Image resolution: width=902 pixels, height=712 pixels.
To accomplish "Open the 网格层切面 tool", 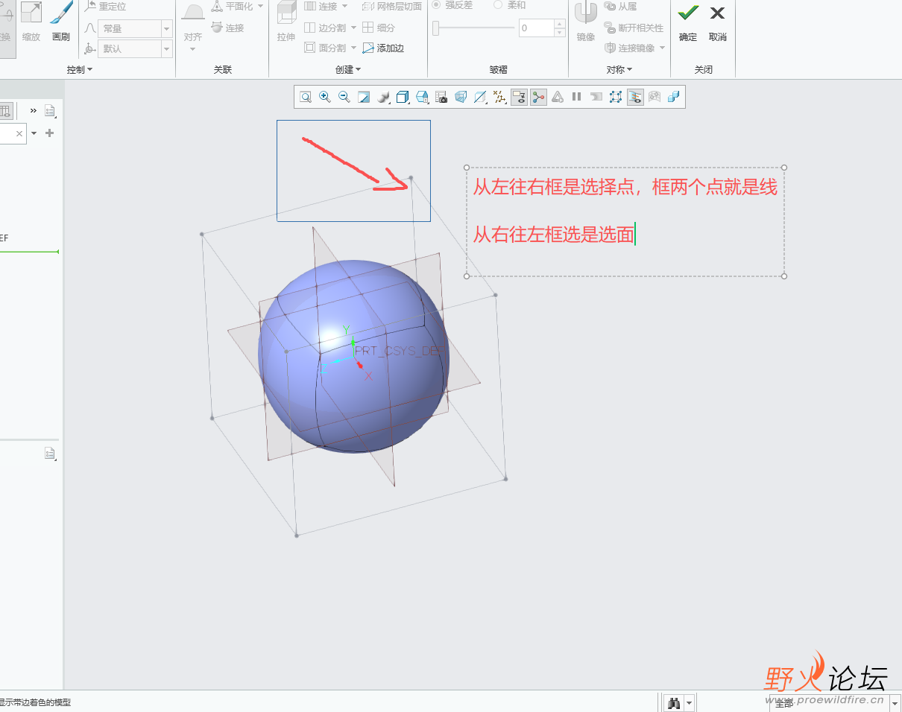I will pyautogui.click(x=390, y=6).
